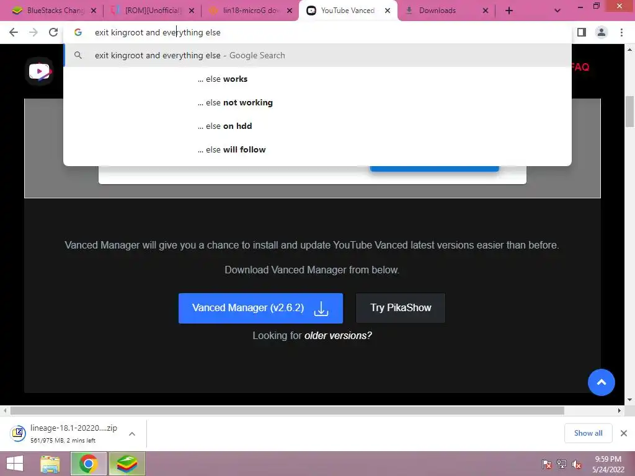635x476 pixels.
Task: Choose suggestion '... else works'
Action: pyautogui.click(x=317, y=79)
